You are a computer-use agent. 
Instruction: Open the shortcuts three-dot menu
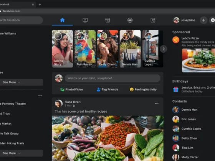pyautogui.click(x=40, y=95)
